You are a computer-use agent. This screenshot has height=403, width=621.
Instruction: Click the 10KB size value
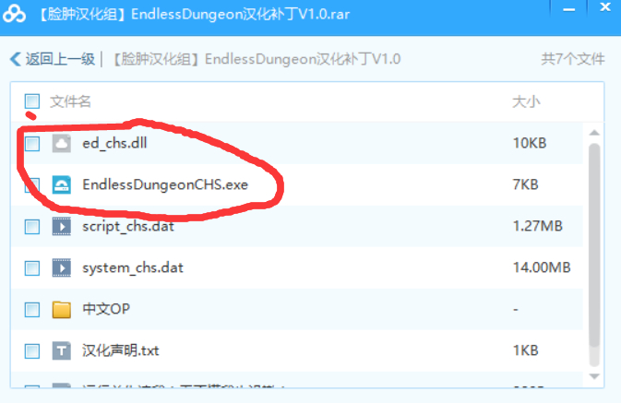coord(530,143)
